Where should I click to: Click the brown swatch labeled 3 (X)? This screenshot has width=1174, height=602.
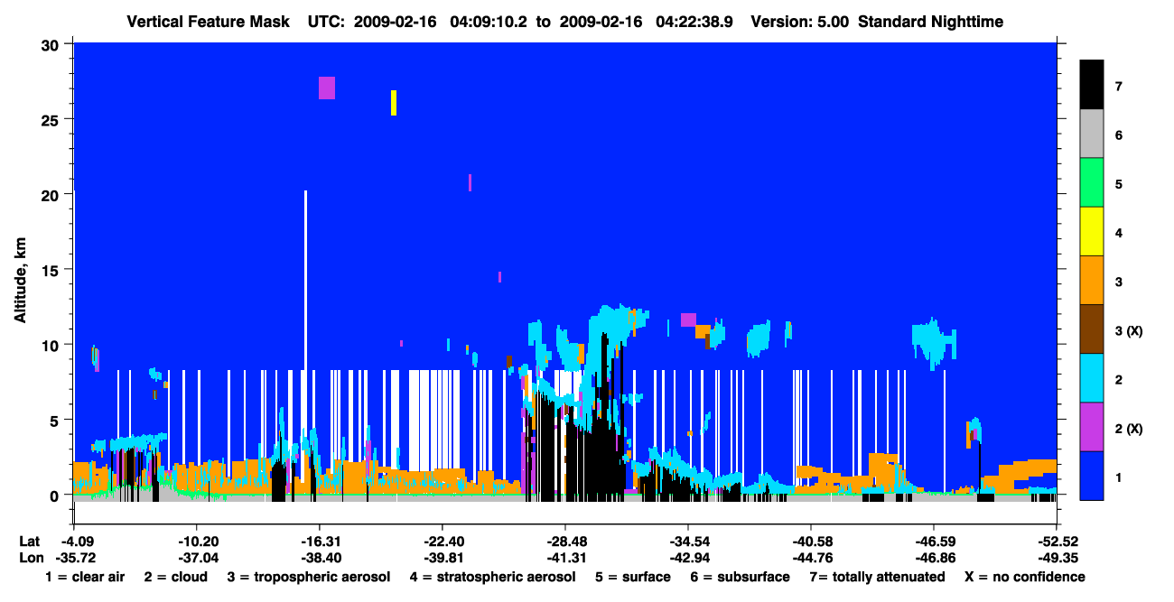[x=1092, y=329]
